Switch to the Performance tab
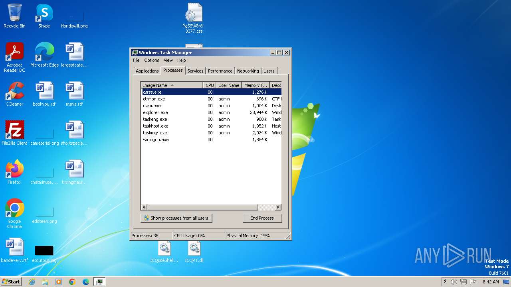 [x=220, y=71]
